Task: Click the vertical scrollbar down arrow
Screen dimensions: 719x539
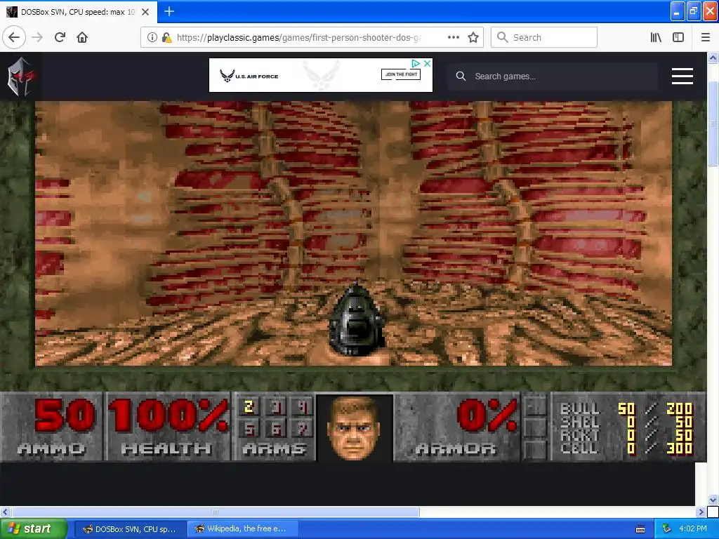Action: pyautogui.click(x=713, y=500)
